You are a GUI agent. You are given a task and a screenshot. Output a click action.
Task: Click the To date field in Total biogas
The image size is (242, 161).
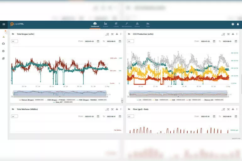click(x=111, y=41)
